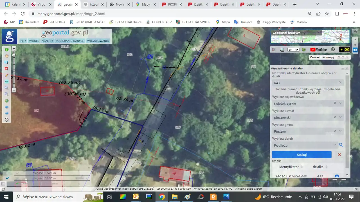
Task: Click the YouTube icon in map toolbar
Action: (318, 50)
